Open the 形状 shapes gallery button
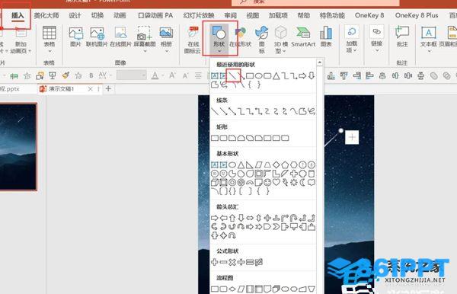The width and height of the screenshot is (457, 294). tap(219, 38)
